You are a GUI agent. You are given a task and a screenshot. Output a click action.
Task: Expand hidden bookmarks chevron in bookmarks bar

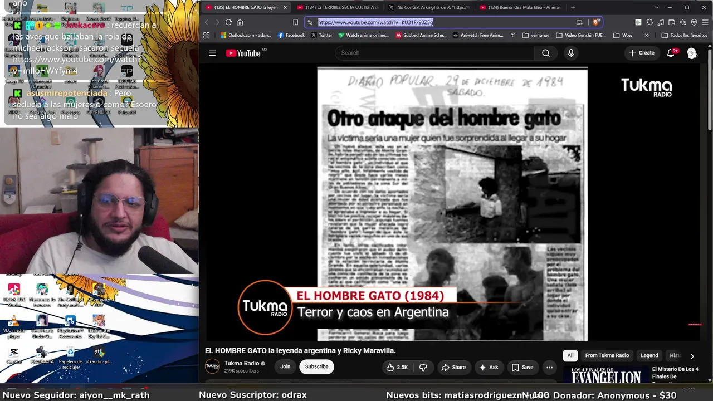coord(647,35)
